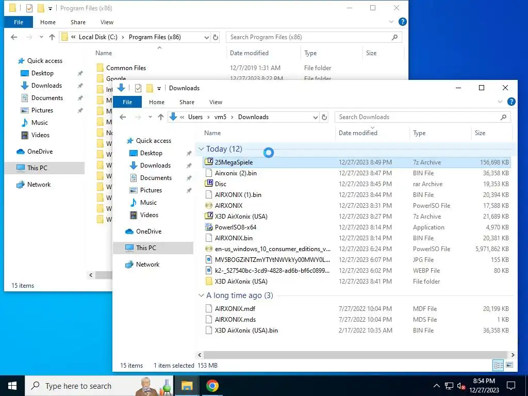528x396 pixels.
Task: Go back in the Downloads window
Action: click(x=123, y=117)
